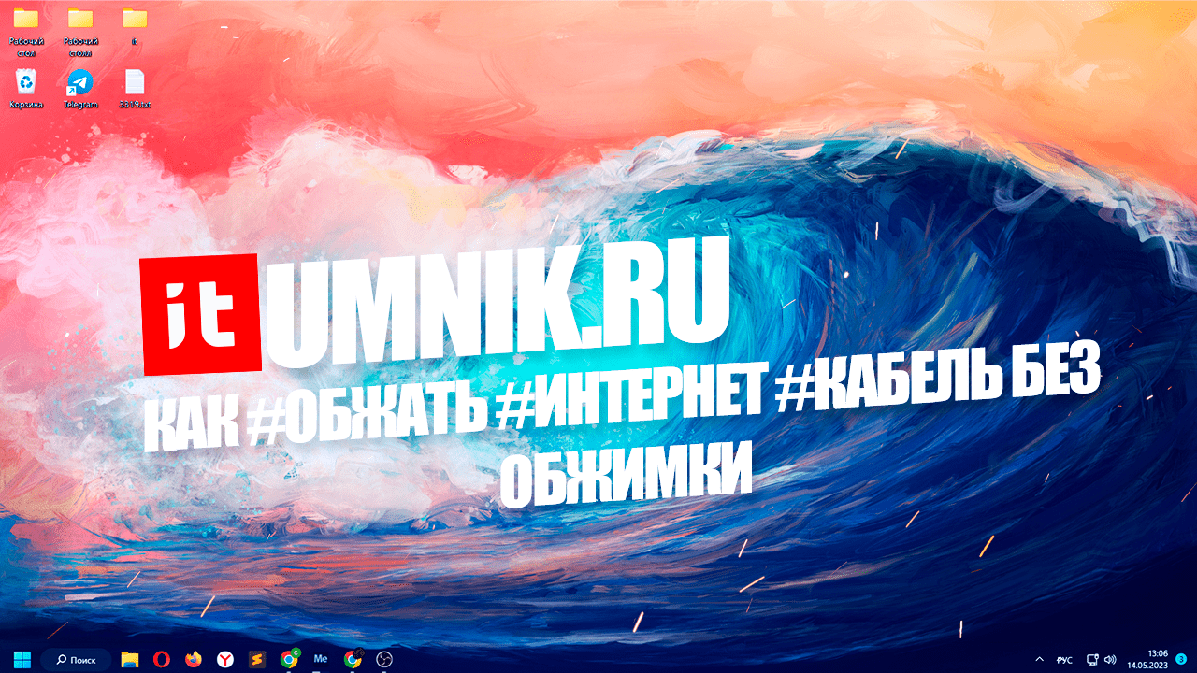
Task: Open Adobe Media Encoder from the taskbar
Action: click(321, 659)
